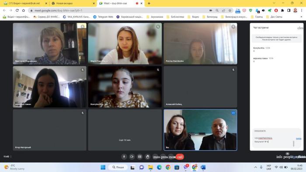Toggle captions in the Meet control bar
This screenshot has width=306, height=172.
point(140,157)
